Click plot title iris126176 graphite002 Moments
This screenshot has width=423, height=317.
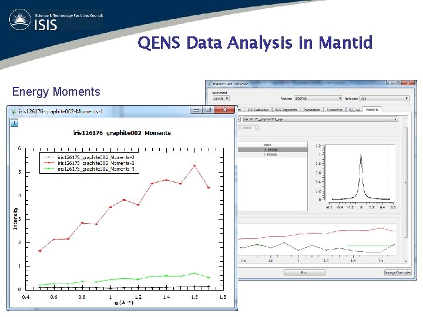pos(122,133)
